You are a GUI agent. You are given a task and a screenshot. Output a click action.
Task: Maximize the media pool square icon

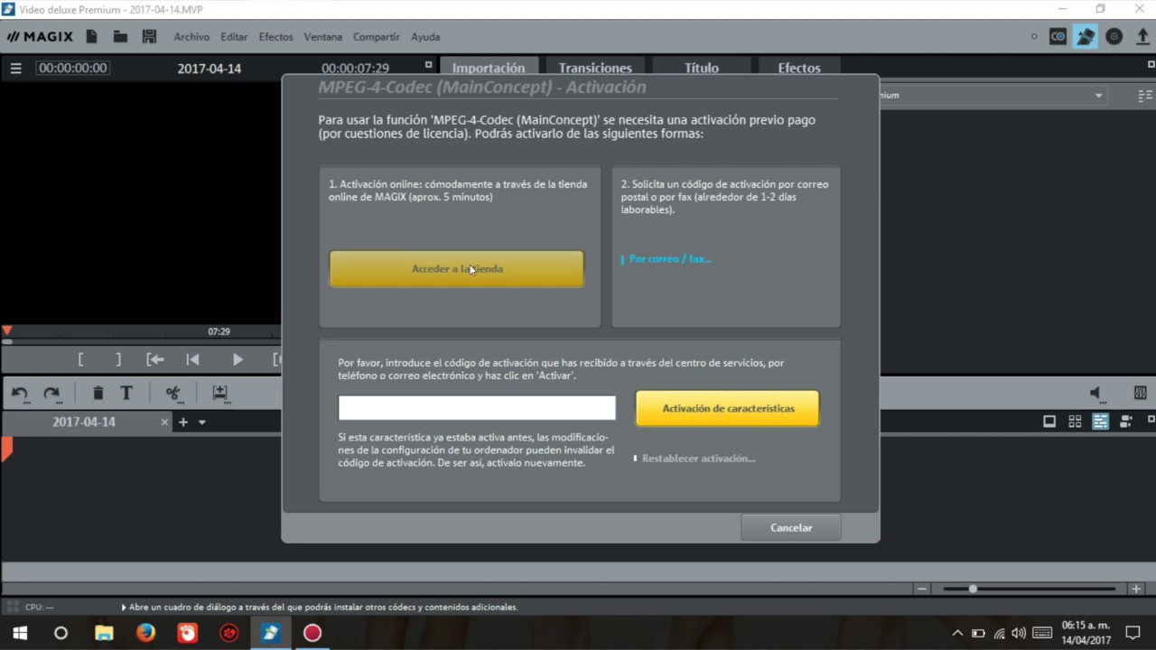(1151, 65)
